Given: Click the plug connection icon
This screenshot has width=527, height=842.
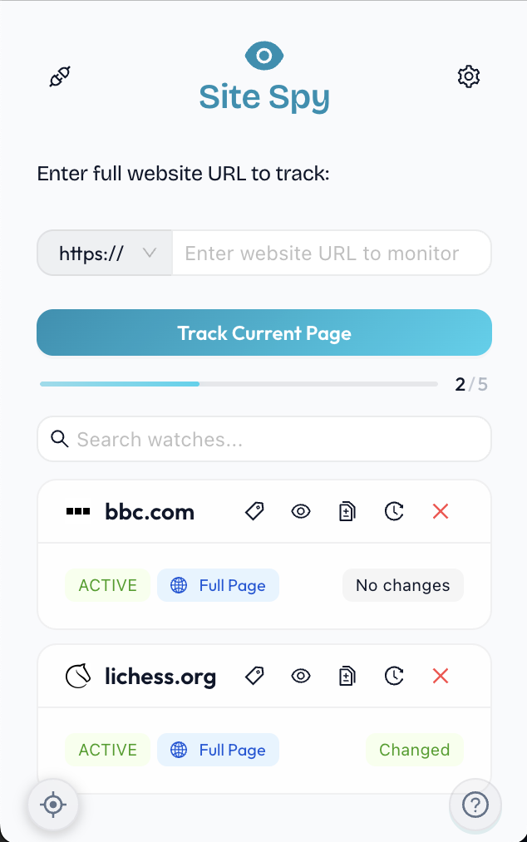Looking at the screenshot, I should click(x=59, y=77).
